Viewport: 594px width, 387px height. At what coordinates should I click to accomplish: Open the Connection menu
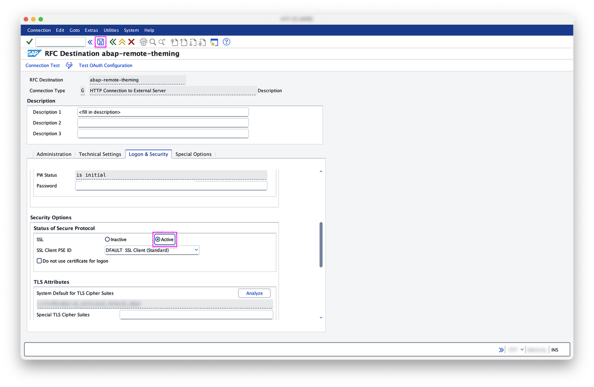tap(39, 30)
